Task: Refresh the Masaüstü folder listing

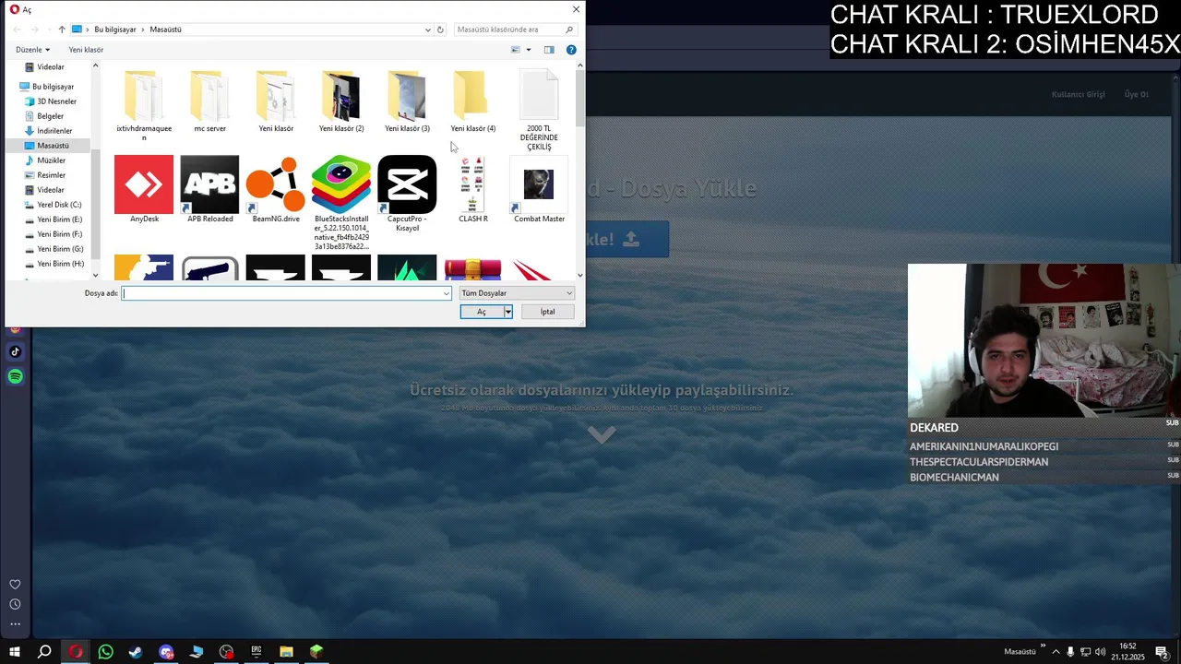Action: click(440, 30)
